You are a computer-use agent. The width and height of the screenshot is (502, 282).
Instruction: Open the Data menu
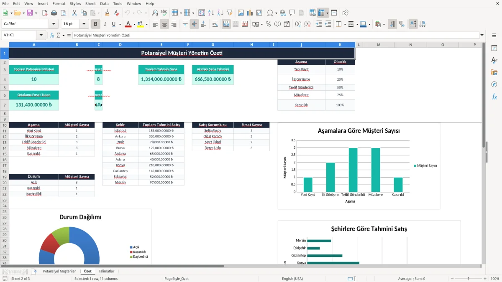(x=104, y=3)
